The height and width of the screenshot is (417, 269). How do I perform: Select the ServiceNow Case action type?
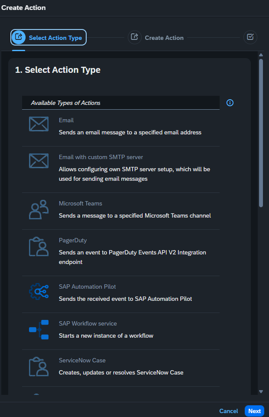point(121,368)
